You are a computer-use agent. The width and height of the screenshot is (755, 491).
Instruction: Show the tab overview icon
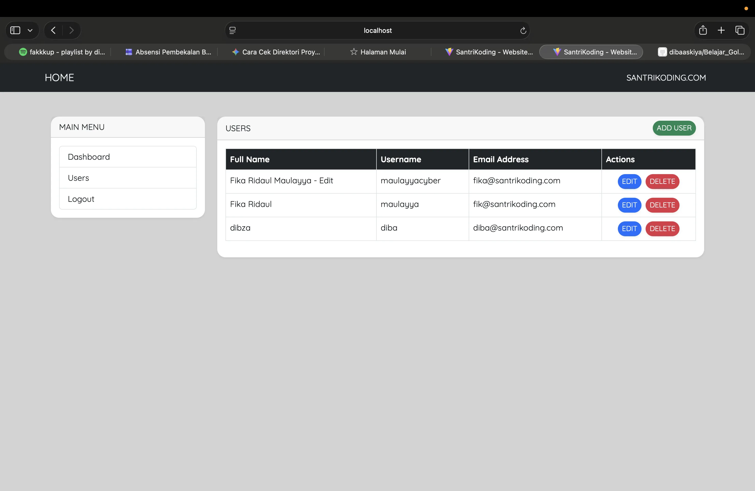click(x=740, y=30)
